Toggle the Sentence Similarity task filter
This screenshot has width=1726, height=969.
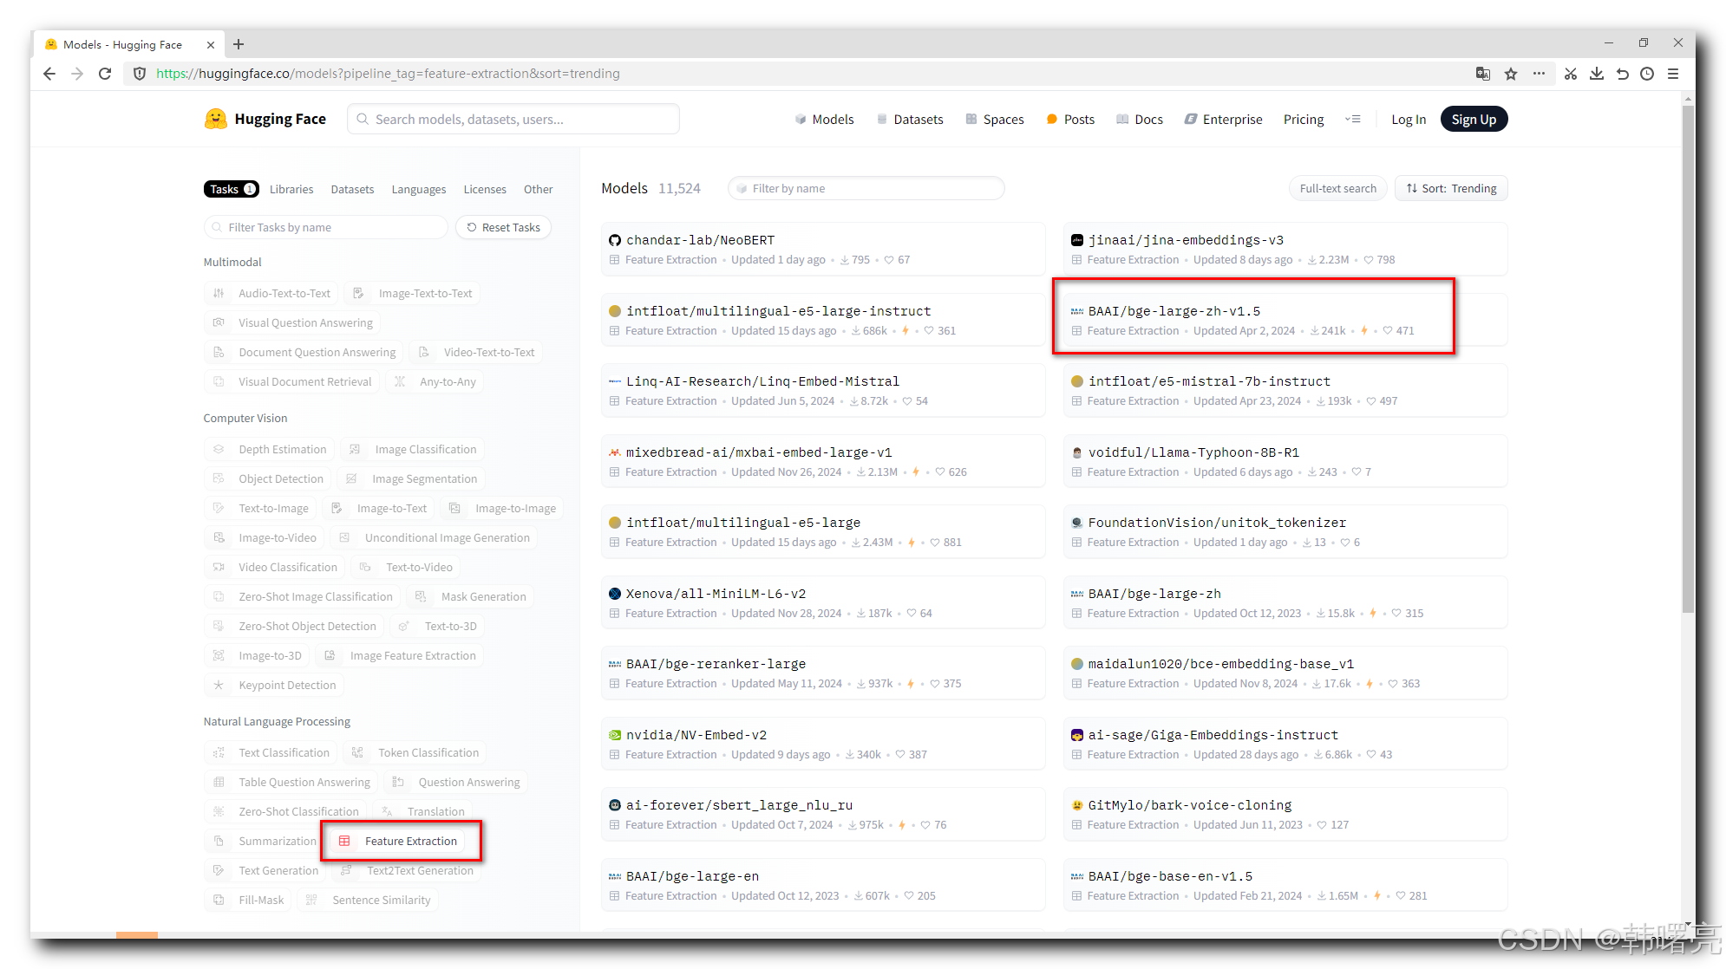click(369, 900)
